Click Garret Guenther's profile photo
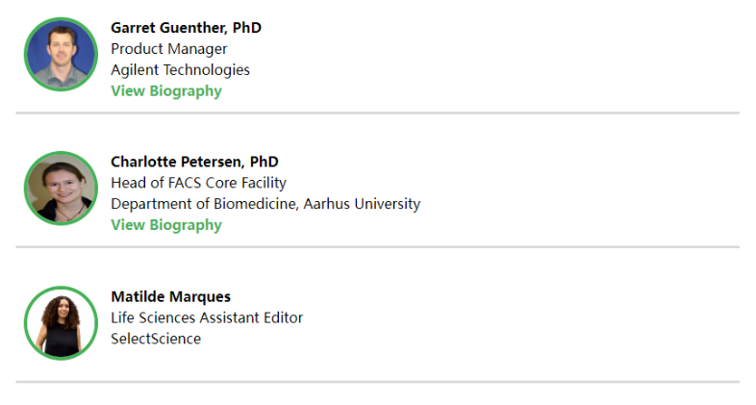 [x=61, y=54]
